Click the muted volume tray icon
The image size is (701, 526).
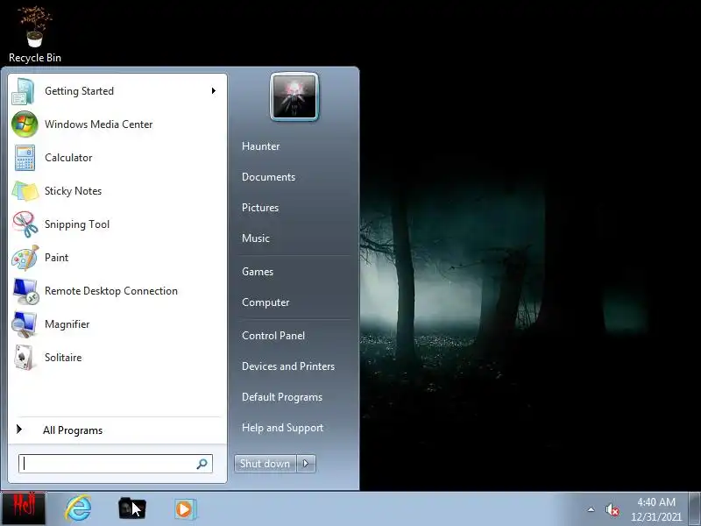point(612,510)
